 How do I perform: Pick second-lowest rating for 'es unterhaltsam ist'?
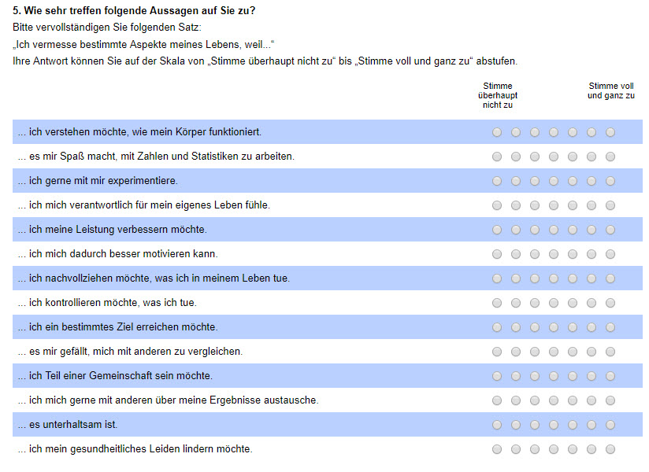coord(516,425)
